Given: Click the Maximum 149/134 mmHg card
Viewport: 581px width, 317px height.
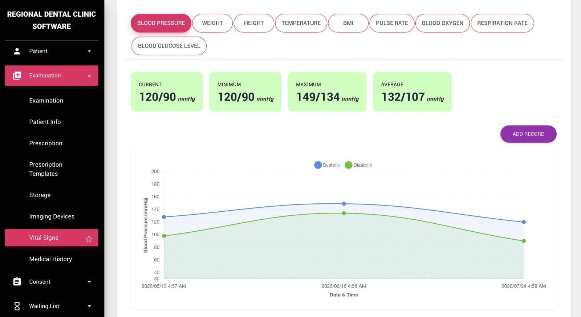Looking at the screenshot, I should [x=327, y=92].
